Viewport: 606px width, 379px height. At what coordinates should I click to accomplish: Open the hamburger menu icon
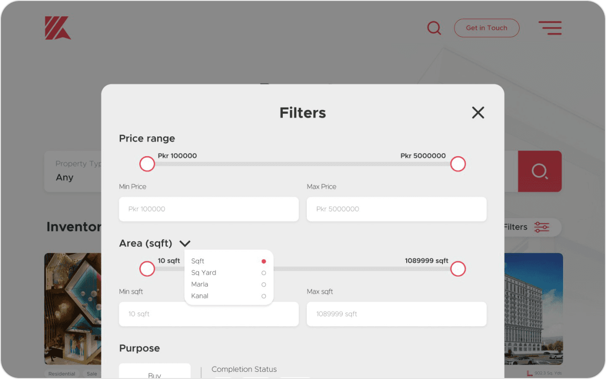[550, 28]
